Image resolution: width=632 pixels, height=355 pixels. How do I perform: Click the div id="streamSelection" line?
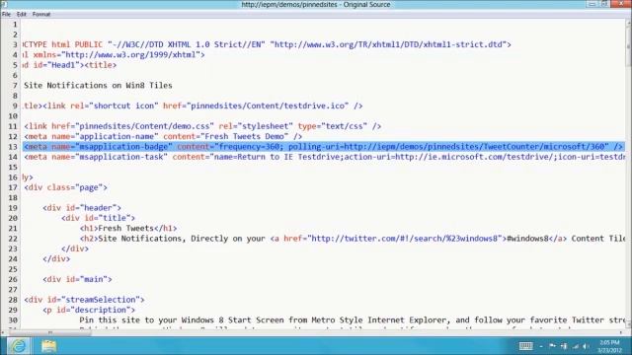click(x=84, y=300)
